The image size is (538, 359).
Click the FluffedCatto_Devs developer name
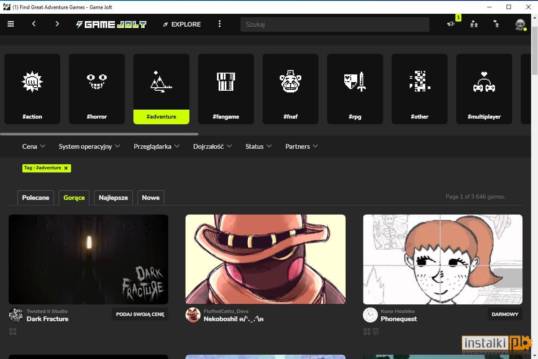click(226, 311)
